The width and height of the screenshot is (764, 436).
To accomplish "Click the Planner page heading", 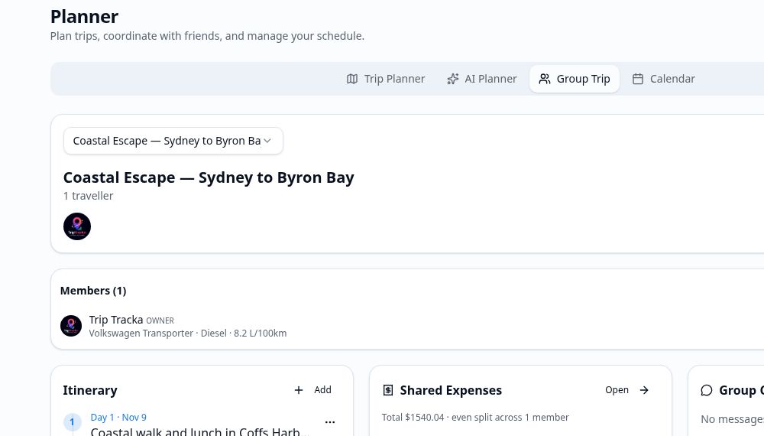I will click(84, 17).
